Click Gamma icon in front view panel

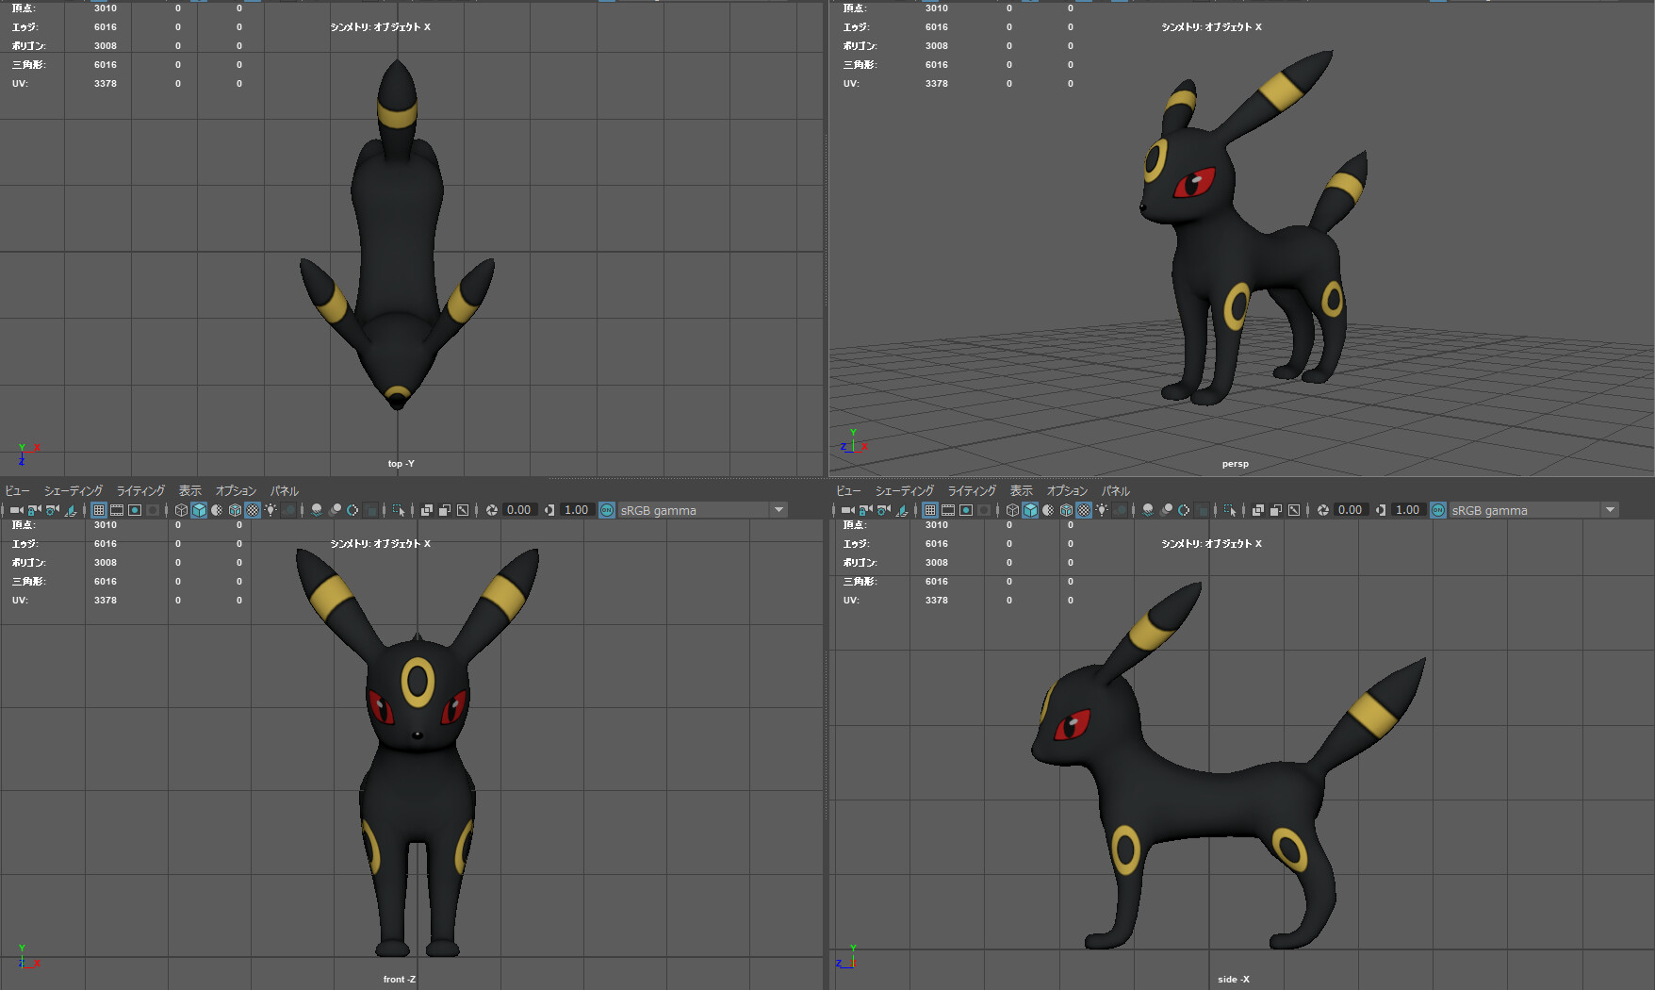[x=549, y=510]
